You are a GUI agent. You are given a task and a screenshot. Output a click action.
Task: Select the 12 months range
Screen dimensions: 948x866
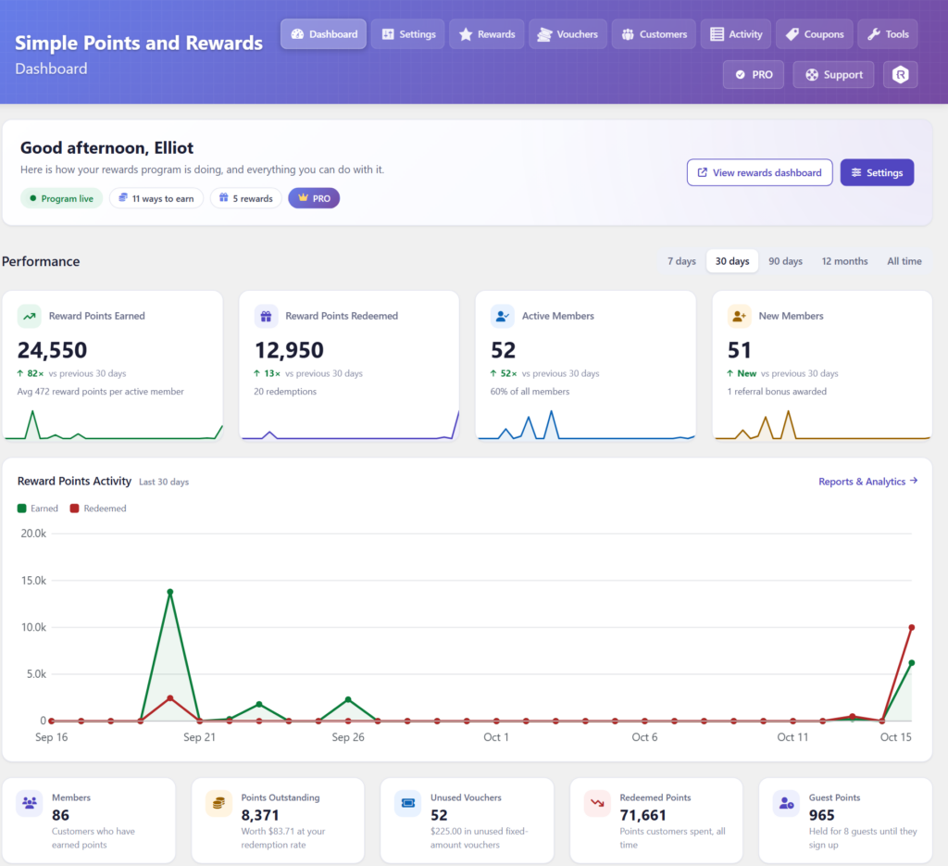pos(844,261)
